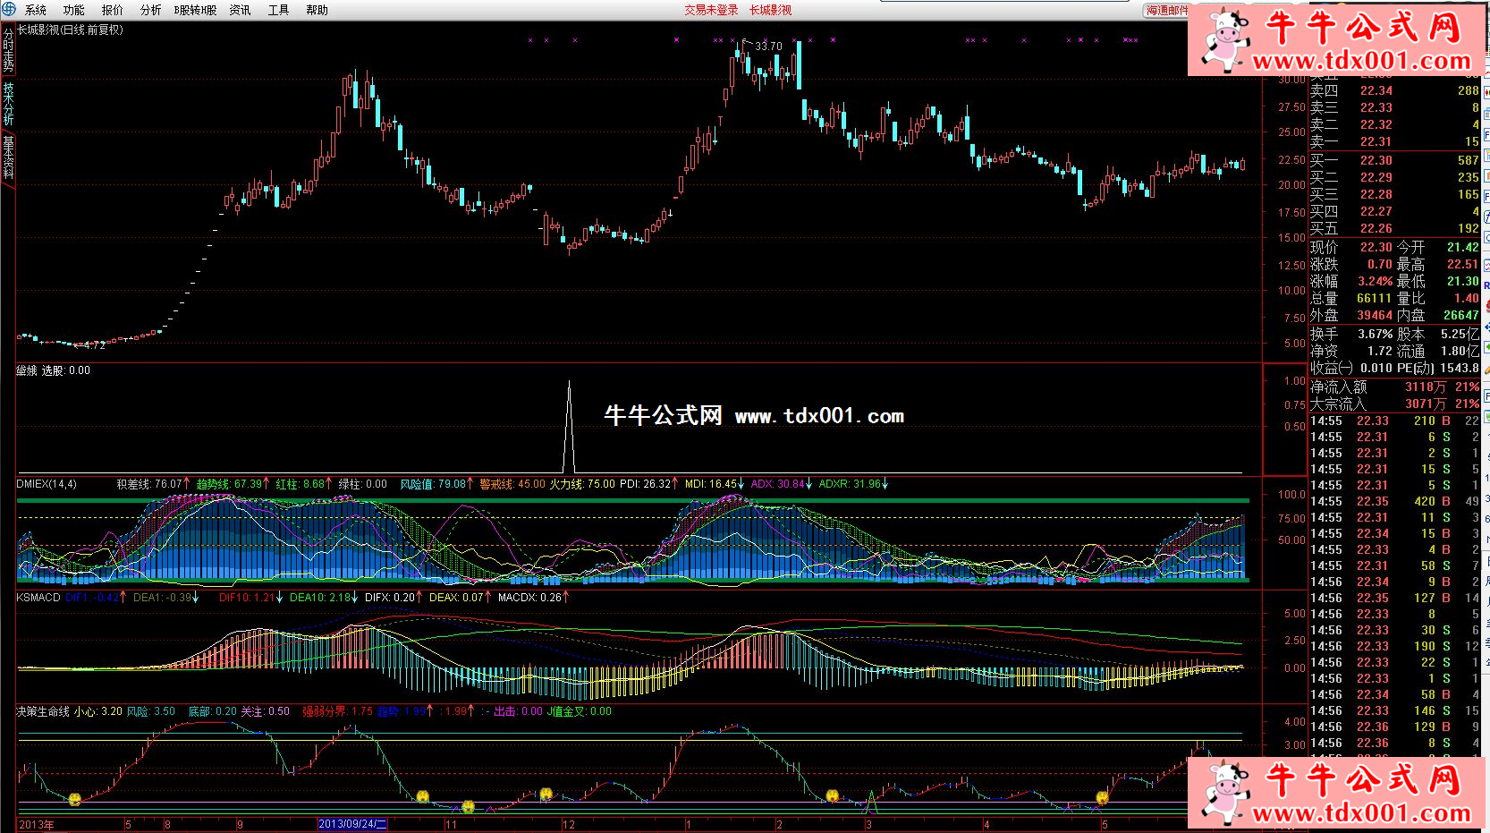Click the 14:56 22.33 190 S tick row

pyautogui.click(x=1394, y=646)
